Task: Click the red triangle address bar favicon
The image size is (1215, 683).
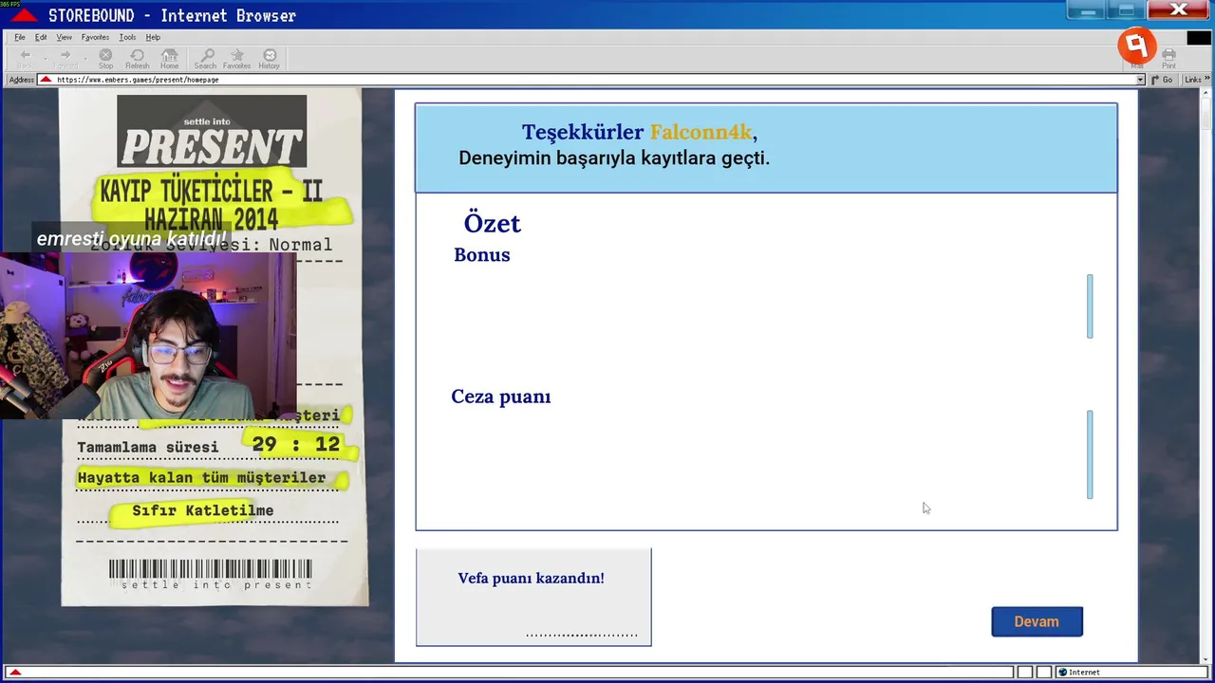Action: click(x=46, y=80)
